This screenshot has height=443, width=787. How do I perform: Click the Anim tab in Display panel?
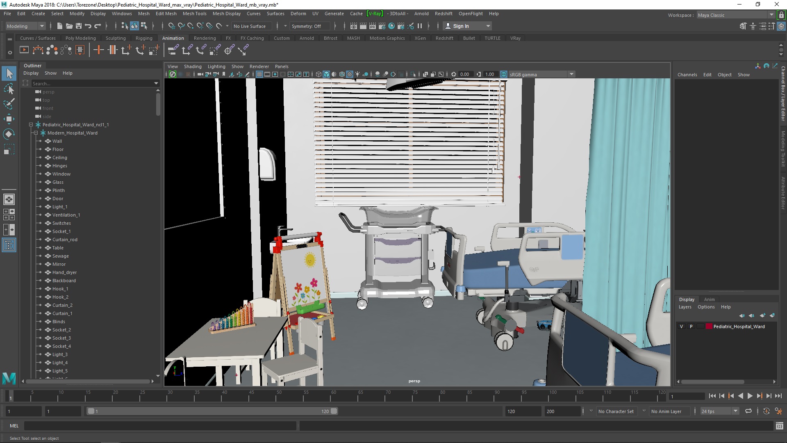point(709,299)
